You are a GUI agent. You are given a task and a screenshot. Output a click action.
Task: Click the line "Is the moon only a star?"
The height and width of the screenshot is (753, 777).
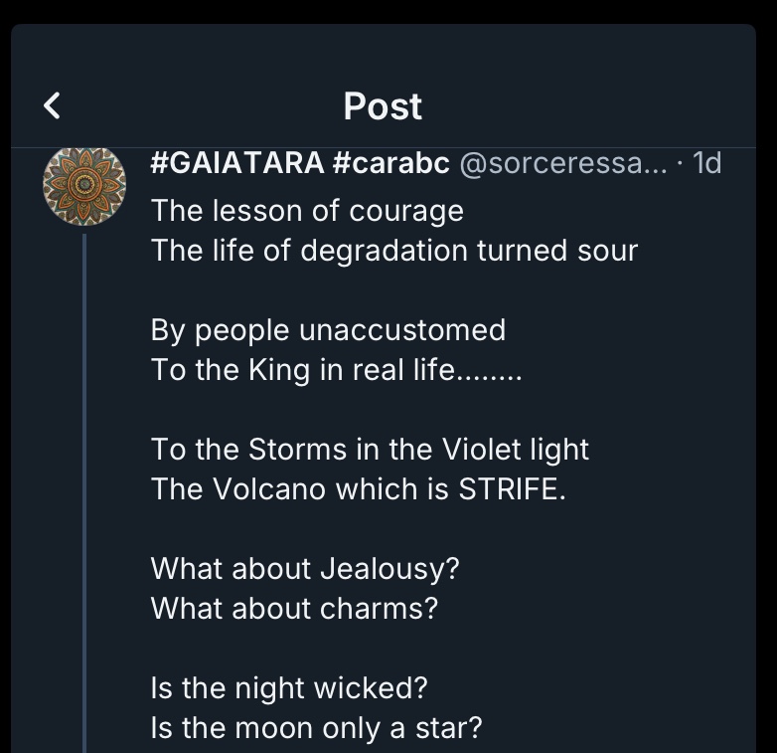(x=316, y=728)
